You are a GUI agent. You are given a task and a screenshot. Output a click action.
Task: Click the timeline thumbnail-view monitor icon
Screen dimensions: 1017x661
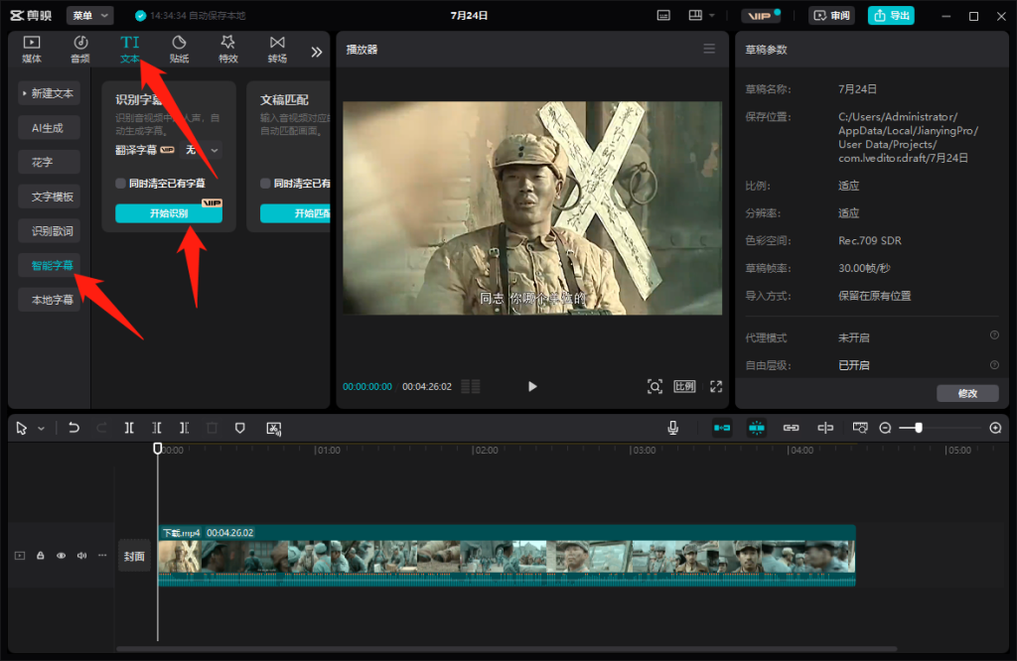pos(860,428)
